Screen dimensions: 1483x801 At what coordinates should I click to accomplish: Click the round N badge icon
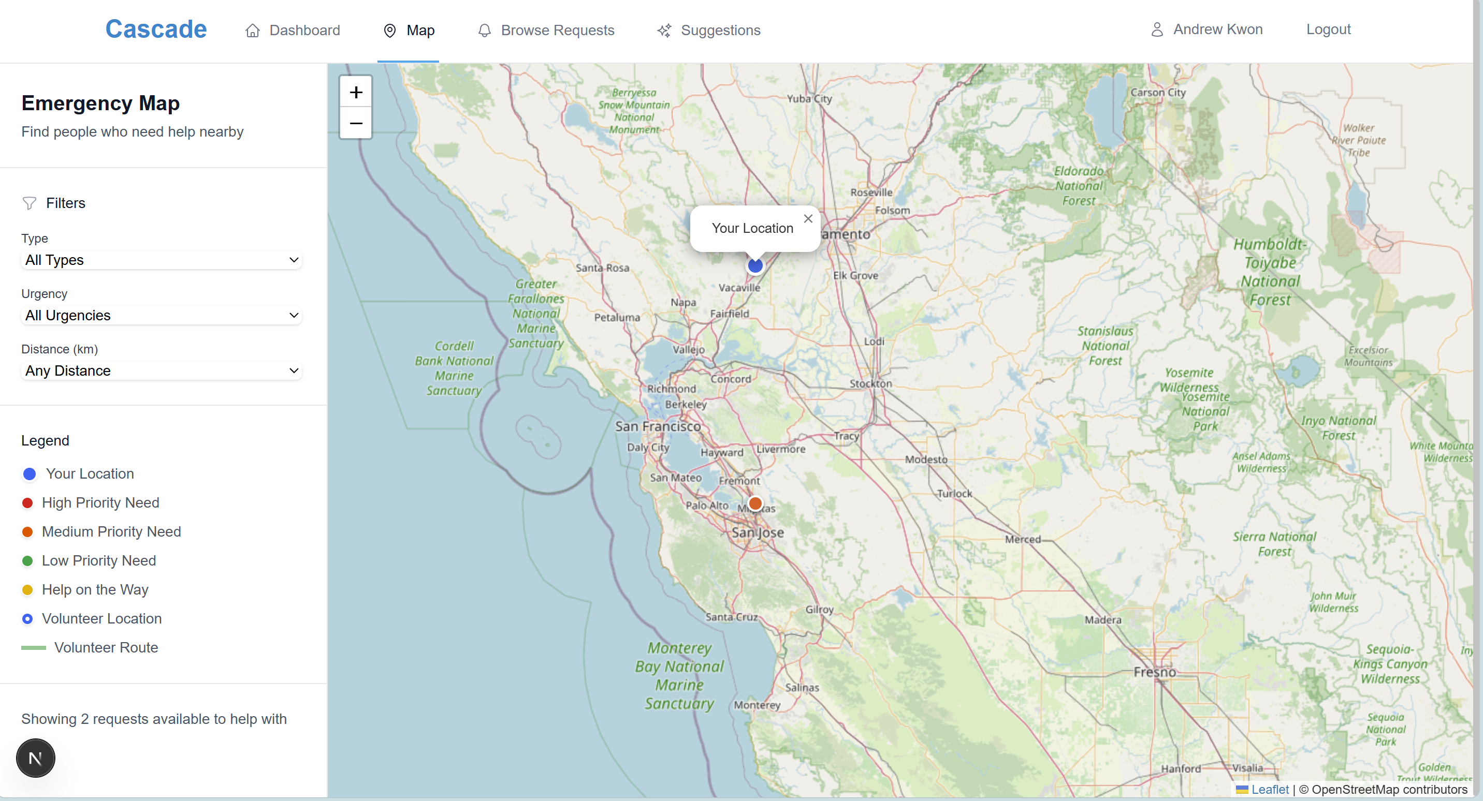click(36, 758)
